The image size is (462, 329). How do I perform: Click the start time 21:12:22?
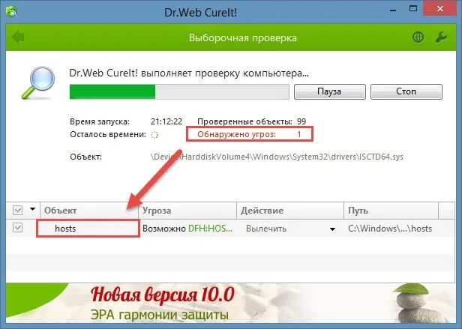[x=166, y=121]
